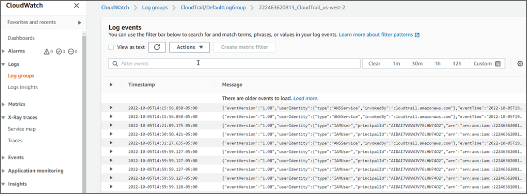This screenshot has width=527, height=194.
Task: Expand the 14:31:27.635 log event row
Action: (x=111, y=142)
